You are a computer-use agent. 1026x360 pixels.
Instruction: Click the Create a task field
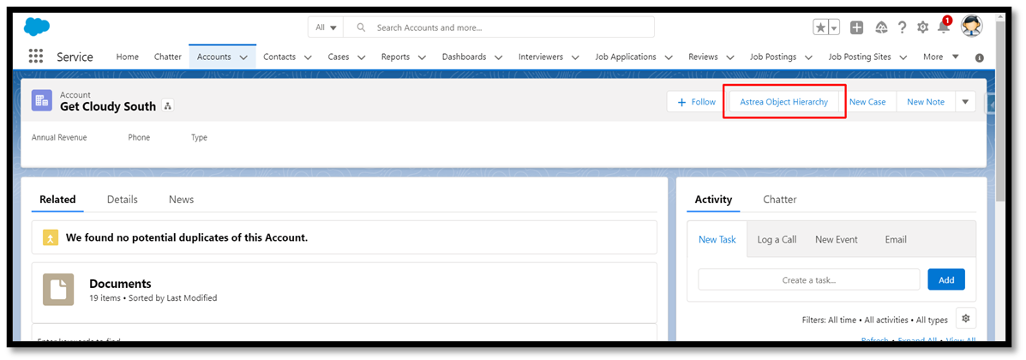coord(809,279)
